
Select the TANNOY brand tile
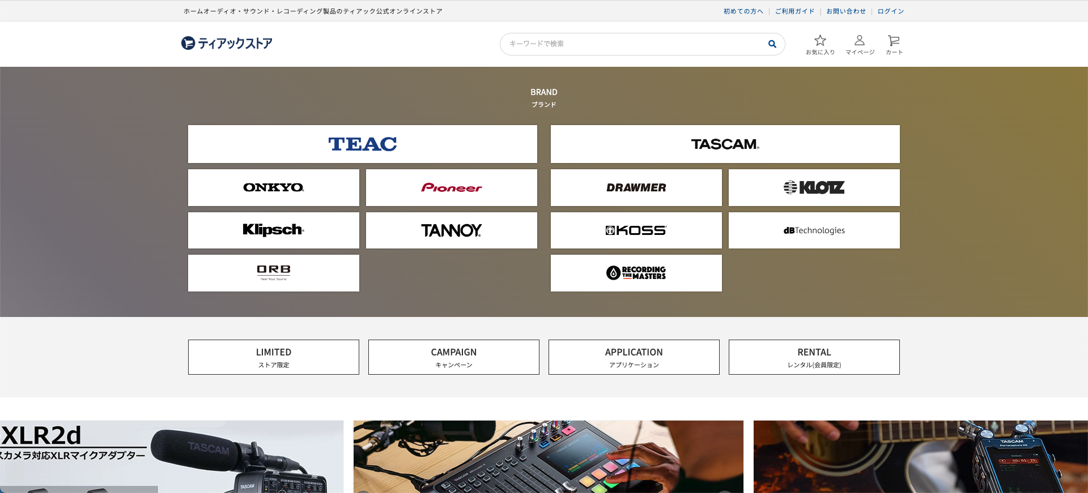(x=452, y=230)
